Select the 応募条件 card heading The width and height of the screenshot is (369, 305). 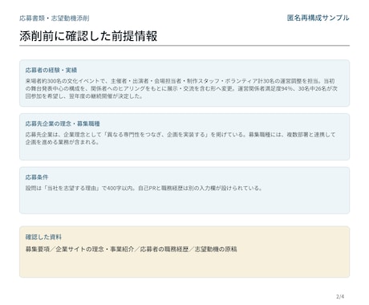37,177
